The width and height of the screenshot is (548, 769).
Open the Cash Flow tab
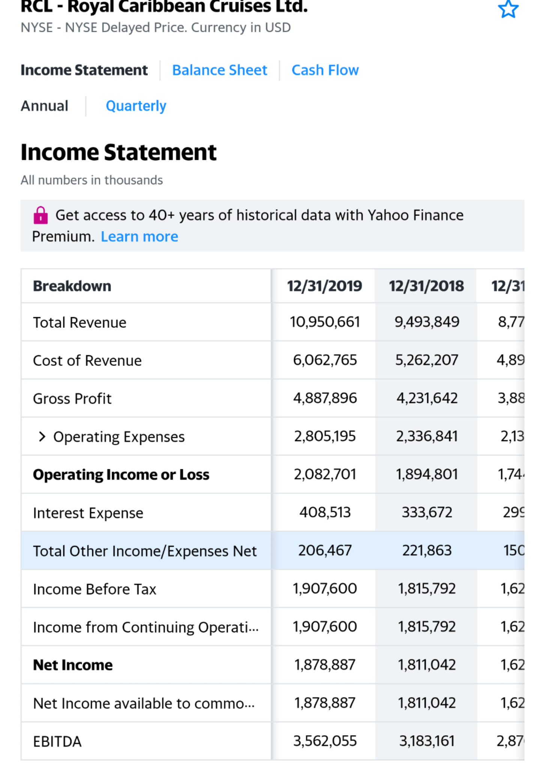coord(325,70)
